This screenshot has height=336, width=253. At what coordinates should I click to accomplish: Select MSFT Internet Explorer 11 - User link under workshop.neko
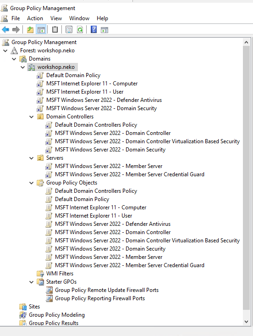85,92
